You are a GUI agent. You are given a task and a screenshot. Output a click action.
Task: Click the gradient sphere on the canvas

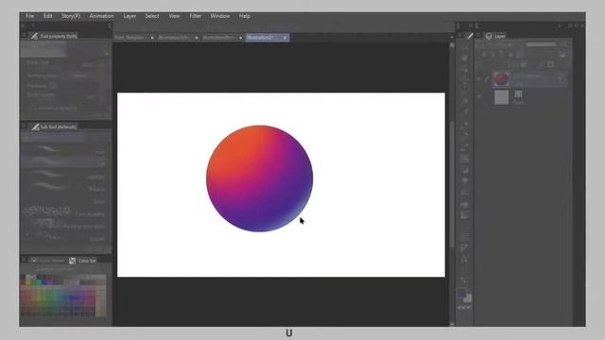point(259,178)
